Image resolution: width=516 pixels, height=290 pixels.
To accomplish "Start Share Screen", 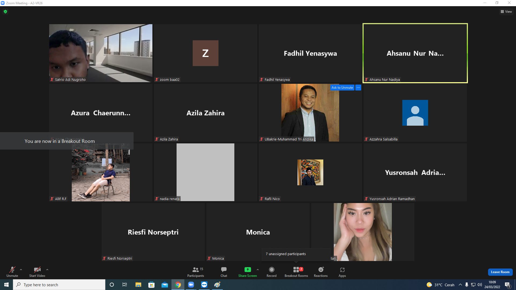I will [x=248, y=272].
